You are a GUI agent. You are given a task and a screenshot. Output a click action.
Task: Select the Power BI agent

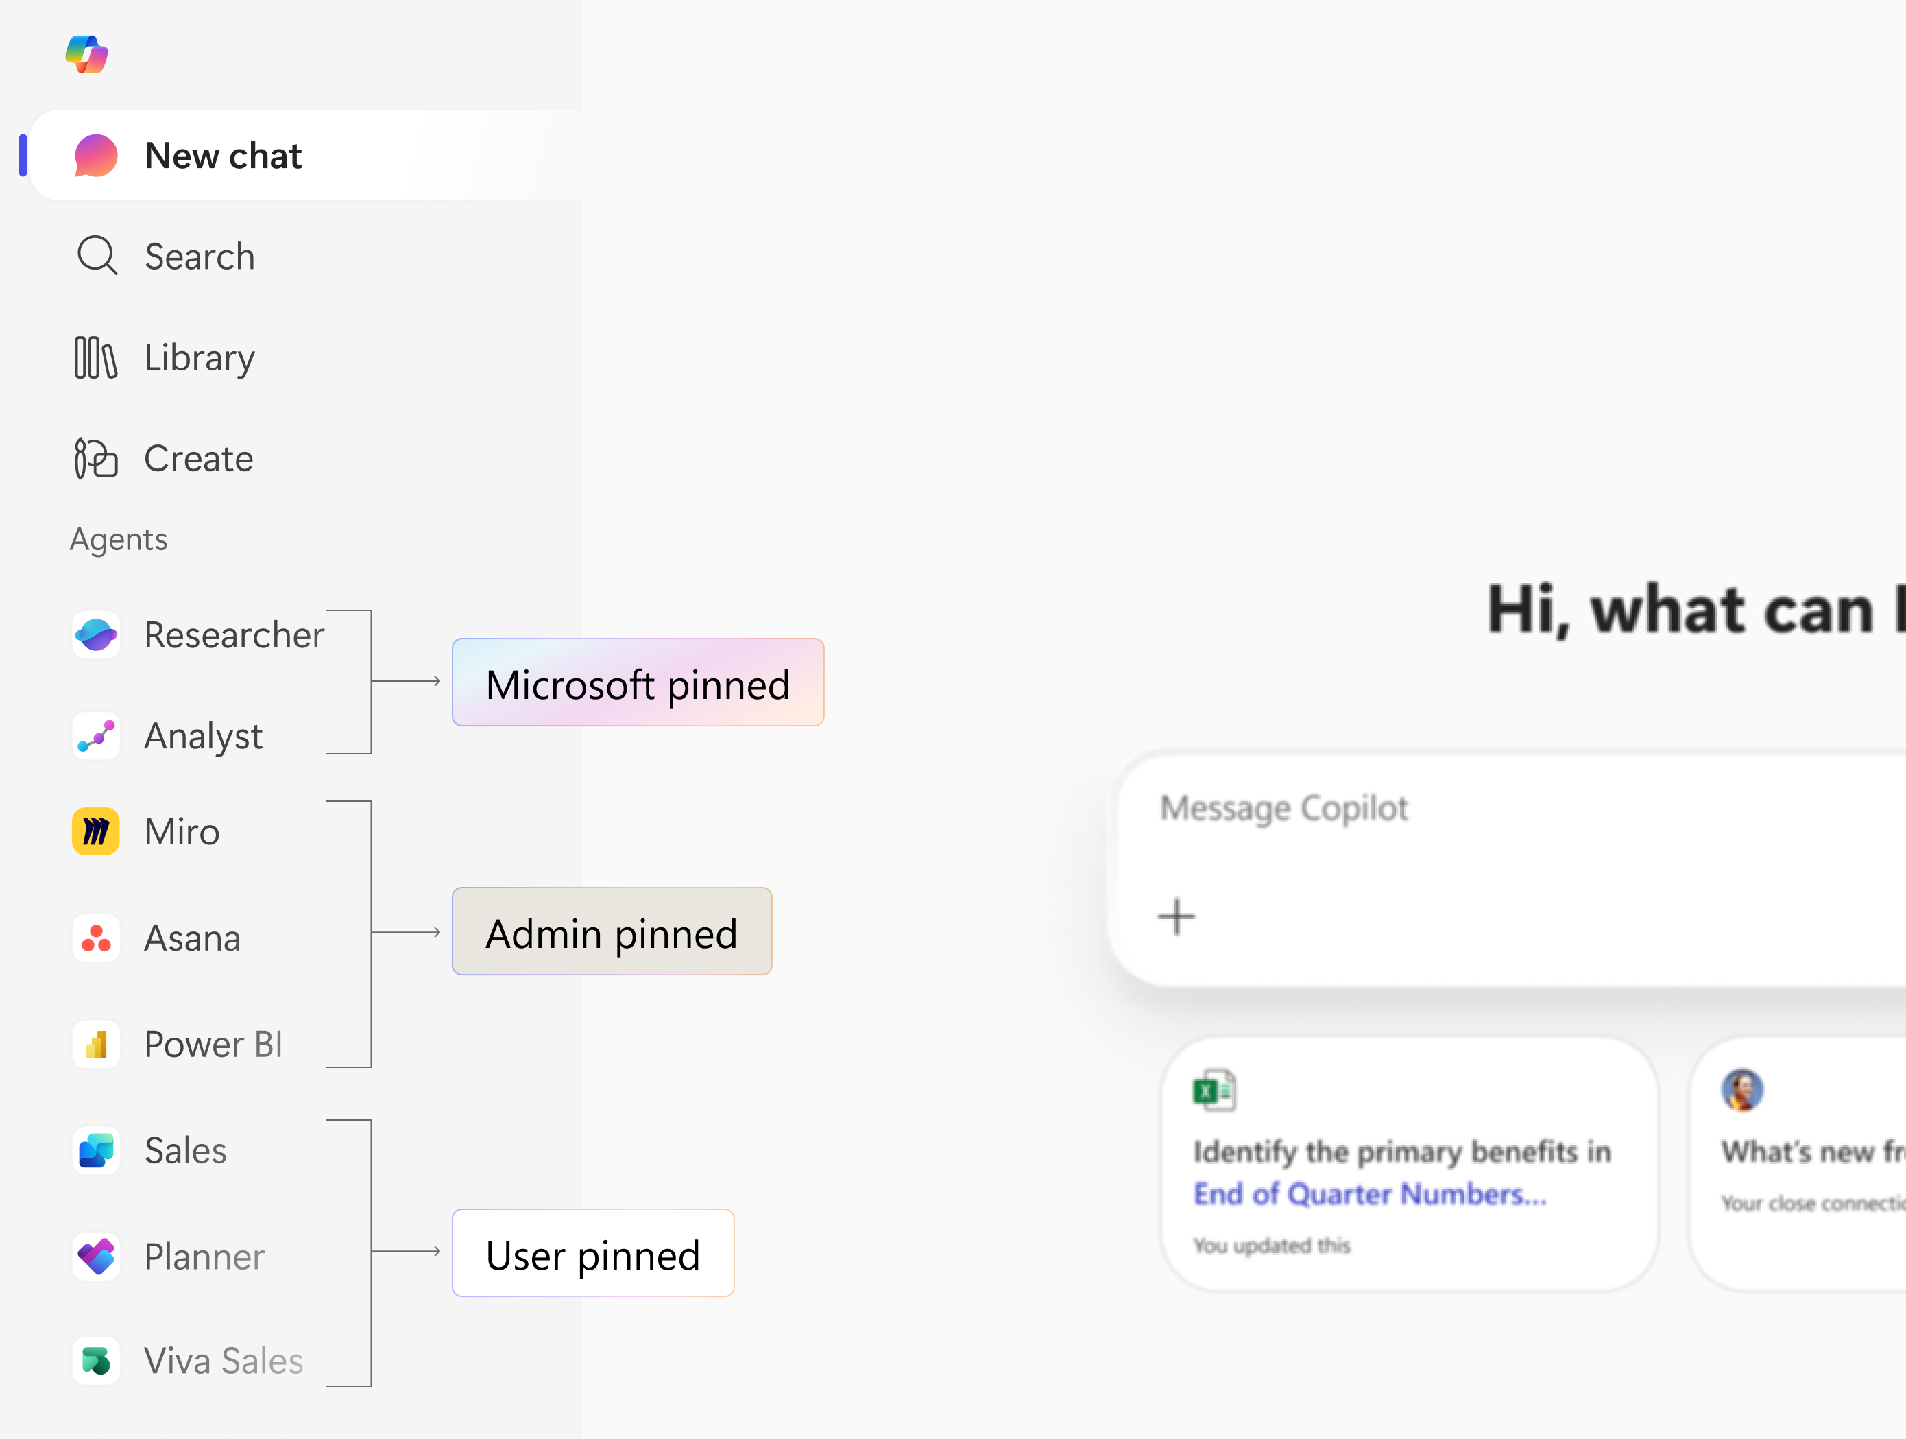(x=213, y=1044)
